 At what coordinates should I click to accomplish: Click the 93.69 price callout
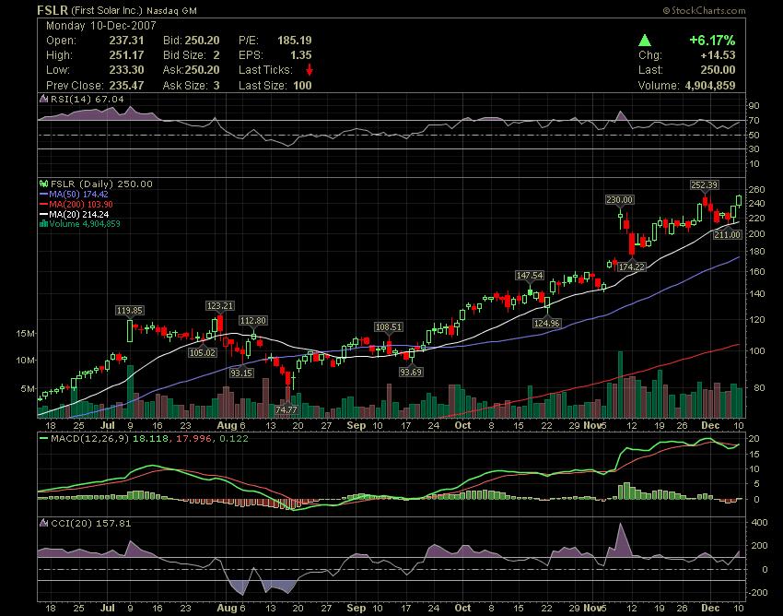click(411, 372)
